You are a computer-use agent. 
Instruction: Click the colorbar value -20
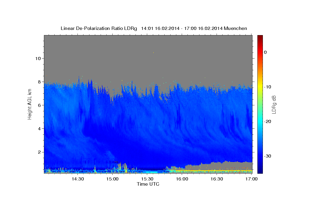pyautogui.click(x=267, y=121)
